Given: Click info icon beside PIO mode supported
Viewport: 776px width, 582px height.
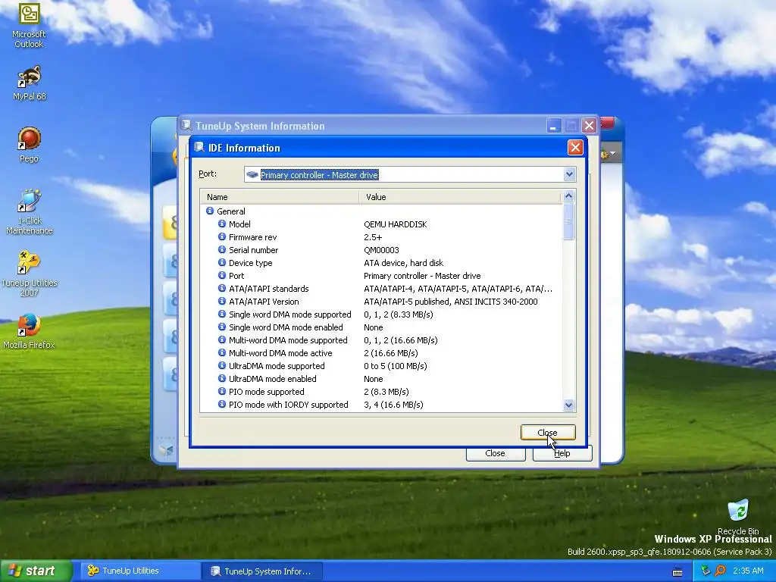Looking at the screenshot, I should [x=222, y=391].
